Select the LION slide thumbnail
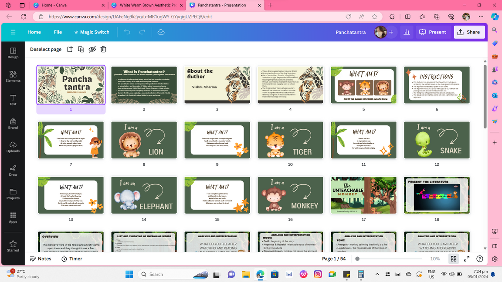Screen dimensions: 502x282 [144, 140]
